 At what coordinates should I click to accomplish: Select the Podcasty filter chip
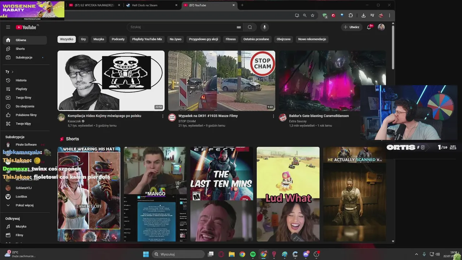point(118,39)
